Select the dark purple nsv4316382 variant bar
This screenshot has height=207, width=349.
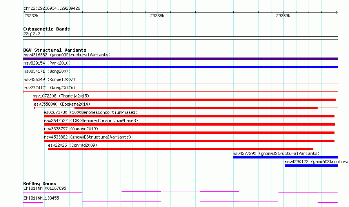(x=180, y=59)
